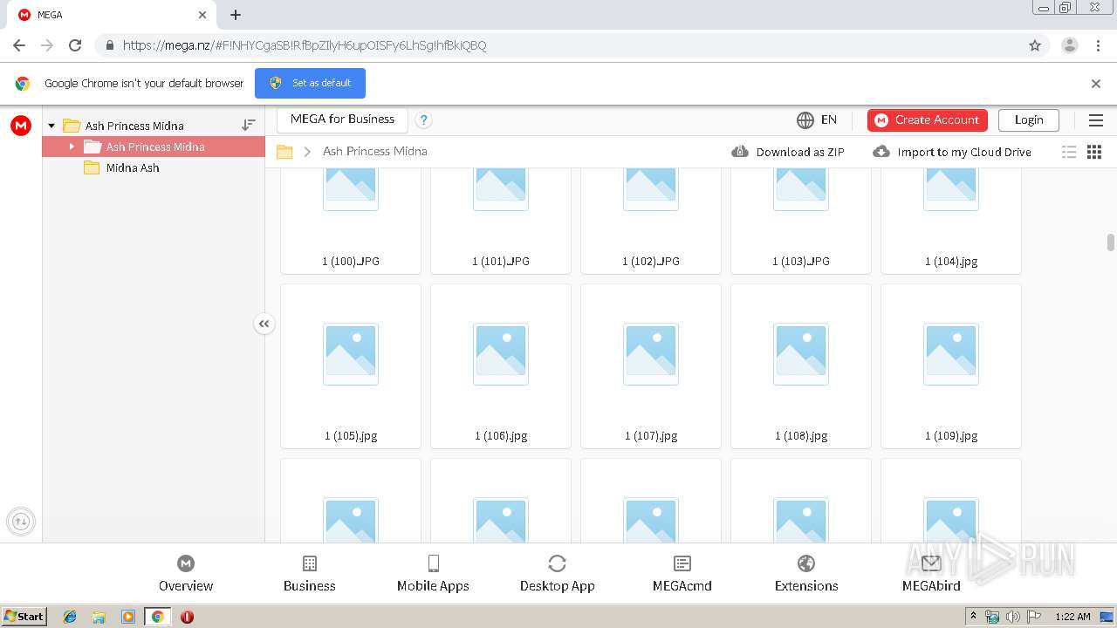
Task: Collapse the root Ash Princess Midna tree arrow
Action: [x=51, y=126]
